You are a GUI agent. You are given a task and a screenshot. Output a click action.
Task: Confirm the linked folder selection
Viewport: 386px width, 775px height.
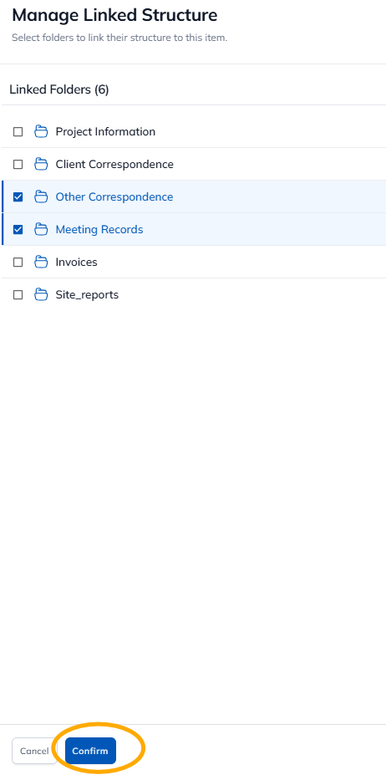(x=90, y=751)
